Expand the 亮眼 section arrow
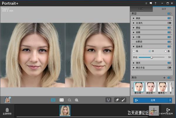Viewport: 176px width, 118px height. 133,32
